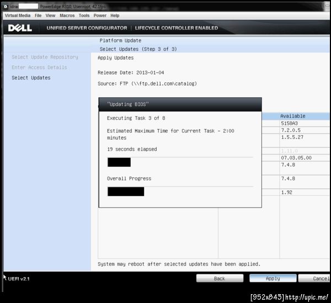Click the available version 1.5.5.27
This screenshot has width=331, height=303.
pos(292,137)
